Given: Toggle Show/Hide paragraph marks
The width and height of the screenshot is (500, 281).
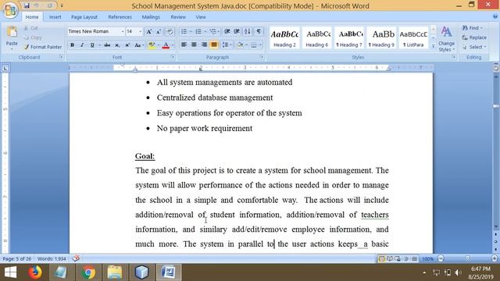Looking at the screenshot, I should click(x=259, y=31).
